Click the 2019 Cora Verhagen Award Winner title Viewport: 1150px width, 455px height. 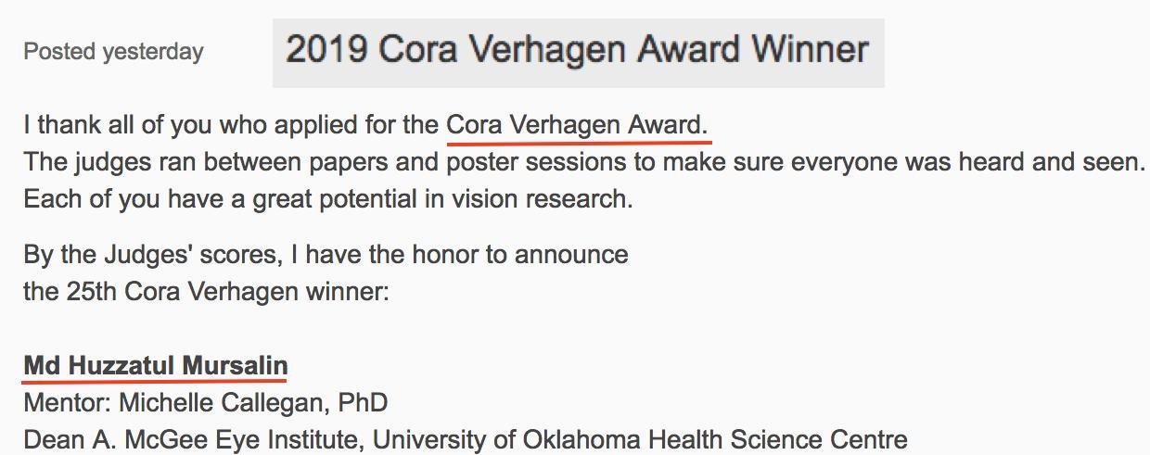pyautogui.click(x=577, y=50)
